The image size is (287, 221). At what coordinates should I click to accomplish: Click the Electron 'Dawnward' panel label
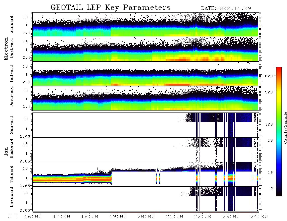pos(12,96)
